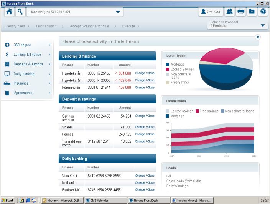Click the Insurance car icon
The width and height of the screenshot is (270, 204).
coord(7,83)
